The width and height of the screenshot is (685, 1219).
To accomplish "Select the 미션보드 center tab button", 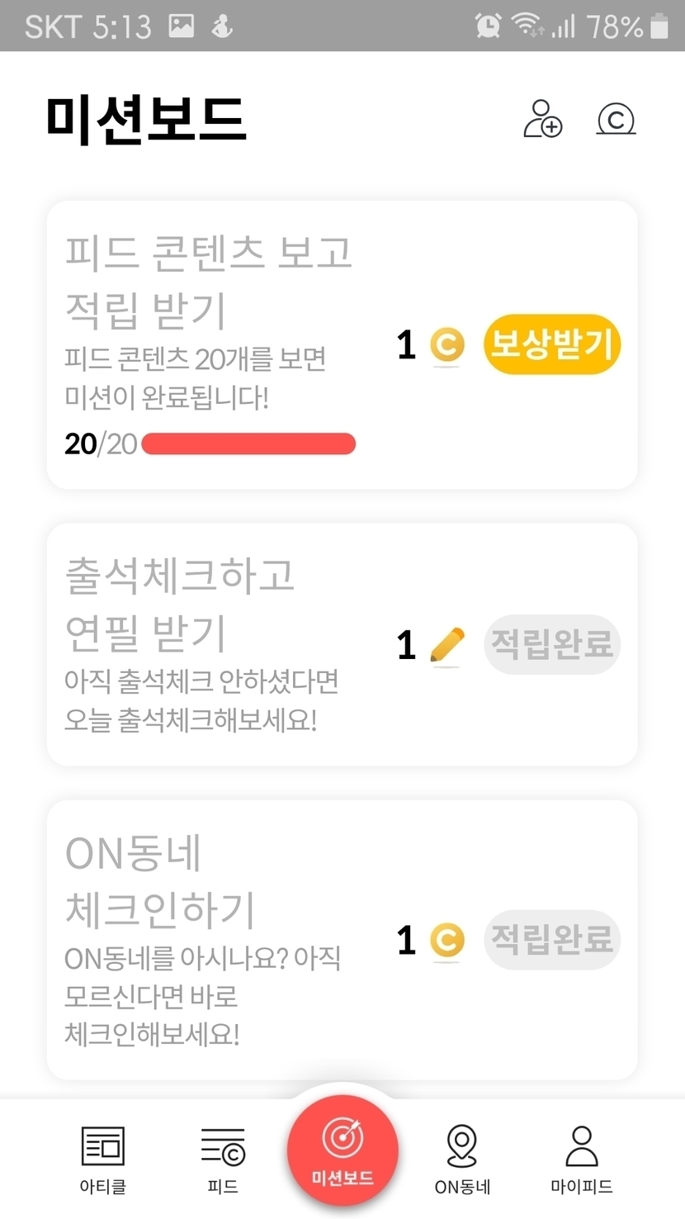I will pyautogui.click(x=342, y=1150).
